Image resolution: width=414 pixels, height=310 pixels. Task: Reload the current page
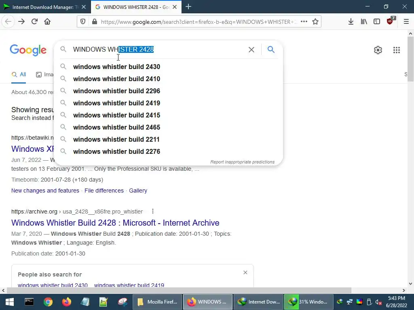(x=34, y=22)
